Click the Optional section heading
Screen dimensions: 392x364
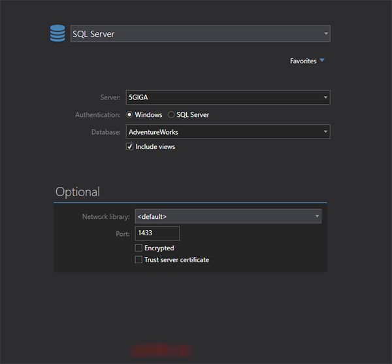coord(78,192)
